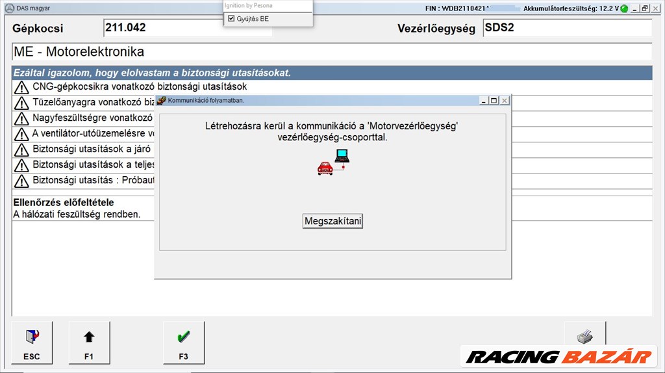
Task: Click the Mercedes star icon in title bar
Action: point(10,8)
